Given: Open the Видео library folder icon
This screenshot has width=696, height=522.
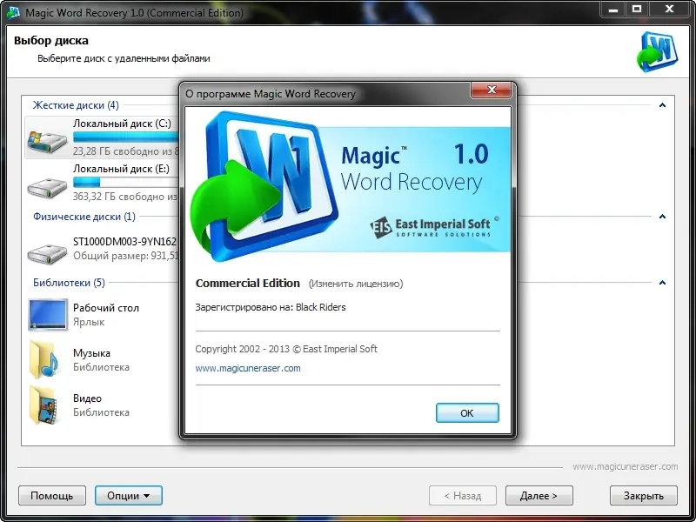Looking at the screenshot, I should coord(44,405).
